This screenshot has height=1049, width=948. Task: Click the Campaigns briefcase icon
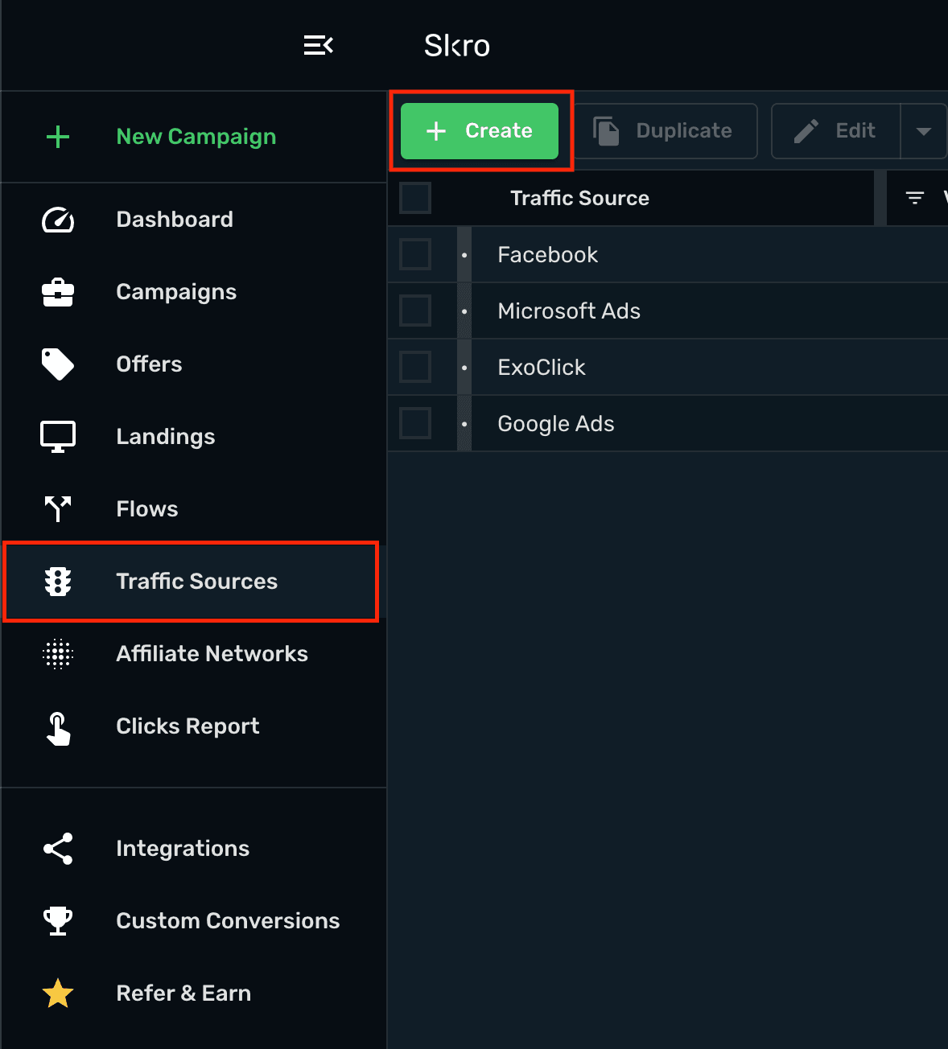(58, 292)
